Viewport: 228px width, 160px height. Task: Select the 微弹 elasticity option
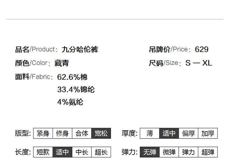(x=169, y=152)
